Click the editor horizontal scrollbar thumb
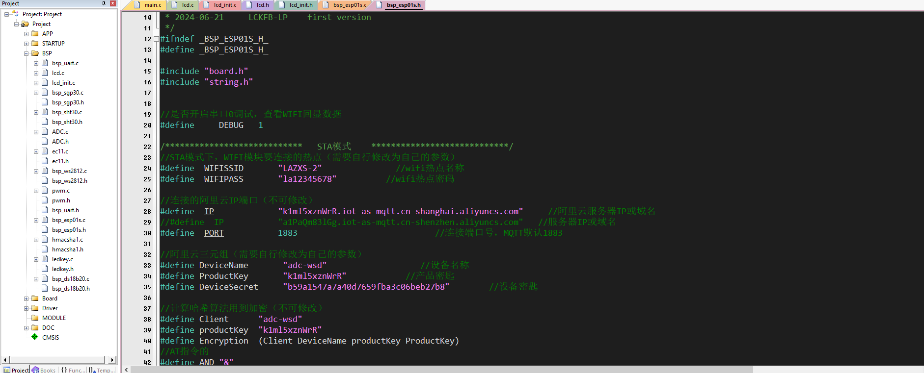Viewport: 924px width, 373px height. (x=442, y=370)
